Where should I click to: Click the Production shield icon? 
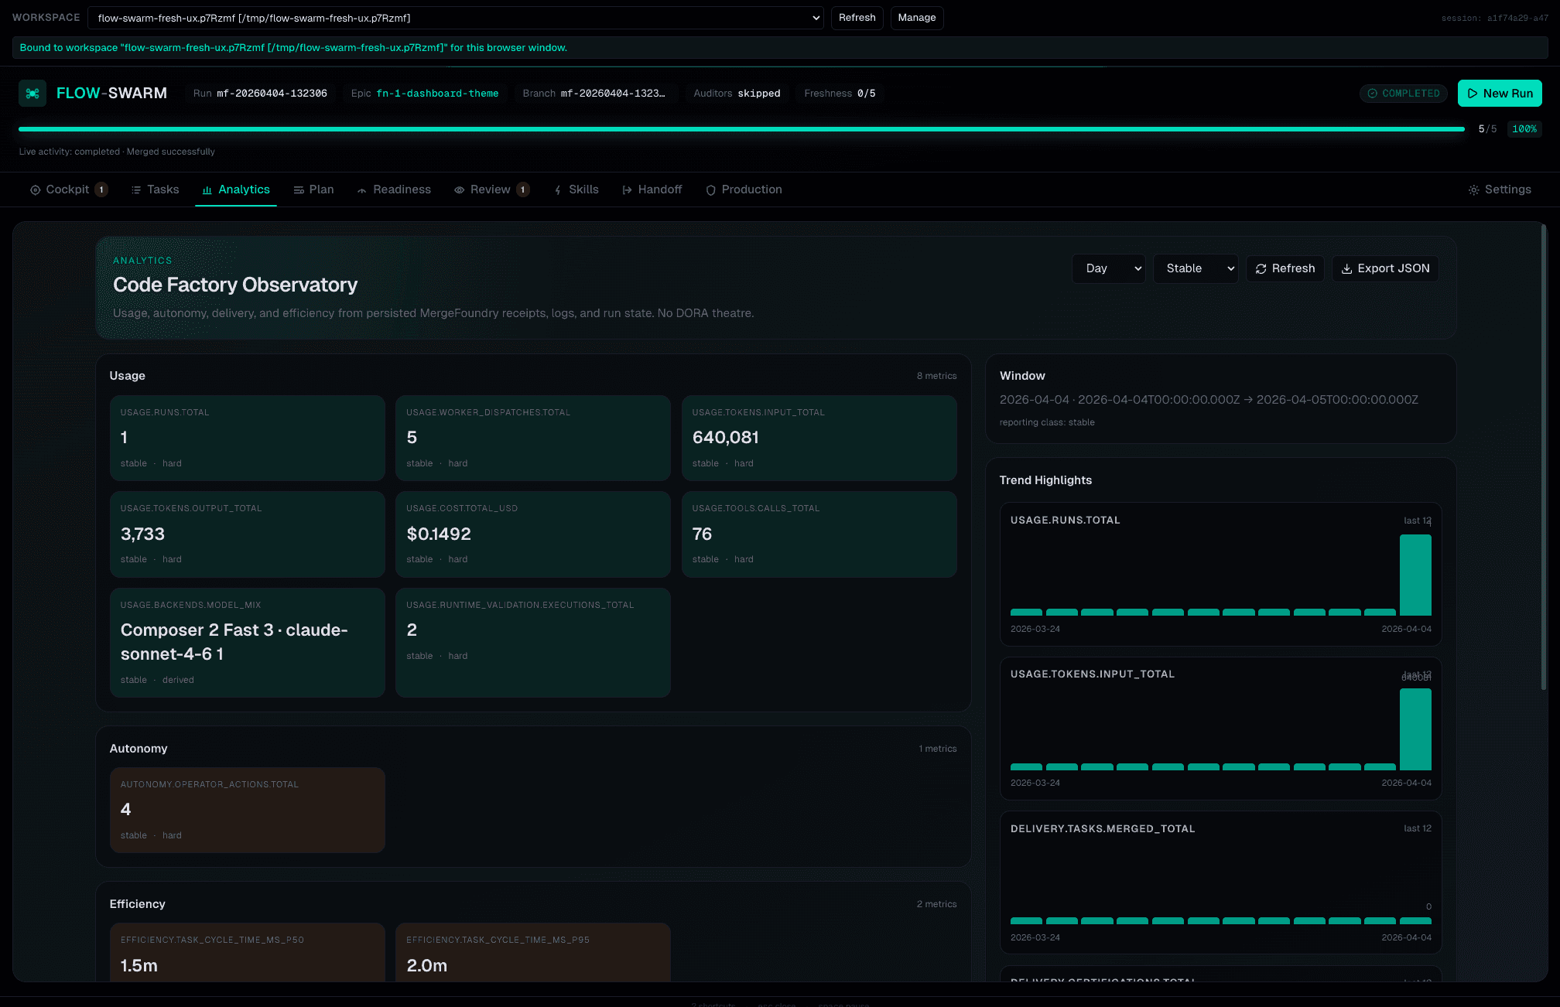coord(711,190)
